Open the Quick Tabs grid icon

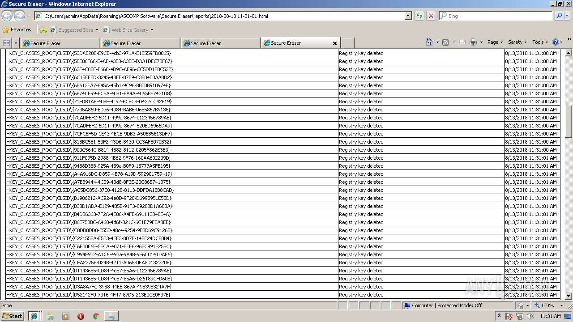pos(7,43)
